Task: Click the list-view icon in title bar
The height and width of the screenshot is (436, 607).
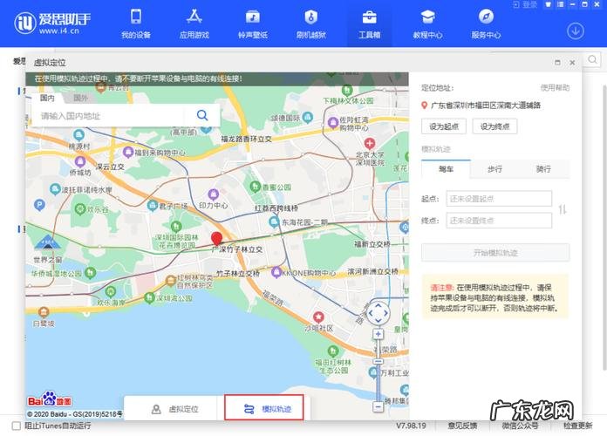Action: (x=560, y=4)
